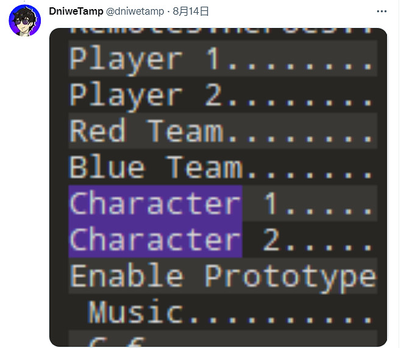Click the Player 2 line in the image
This screenshot has width=401, height=348.
(219, 96)
